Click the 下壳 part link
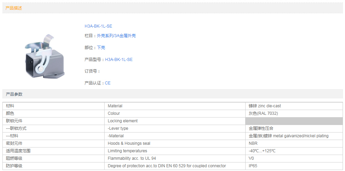This screenshot has width=345, height=171. tap(101, 48)
